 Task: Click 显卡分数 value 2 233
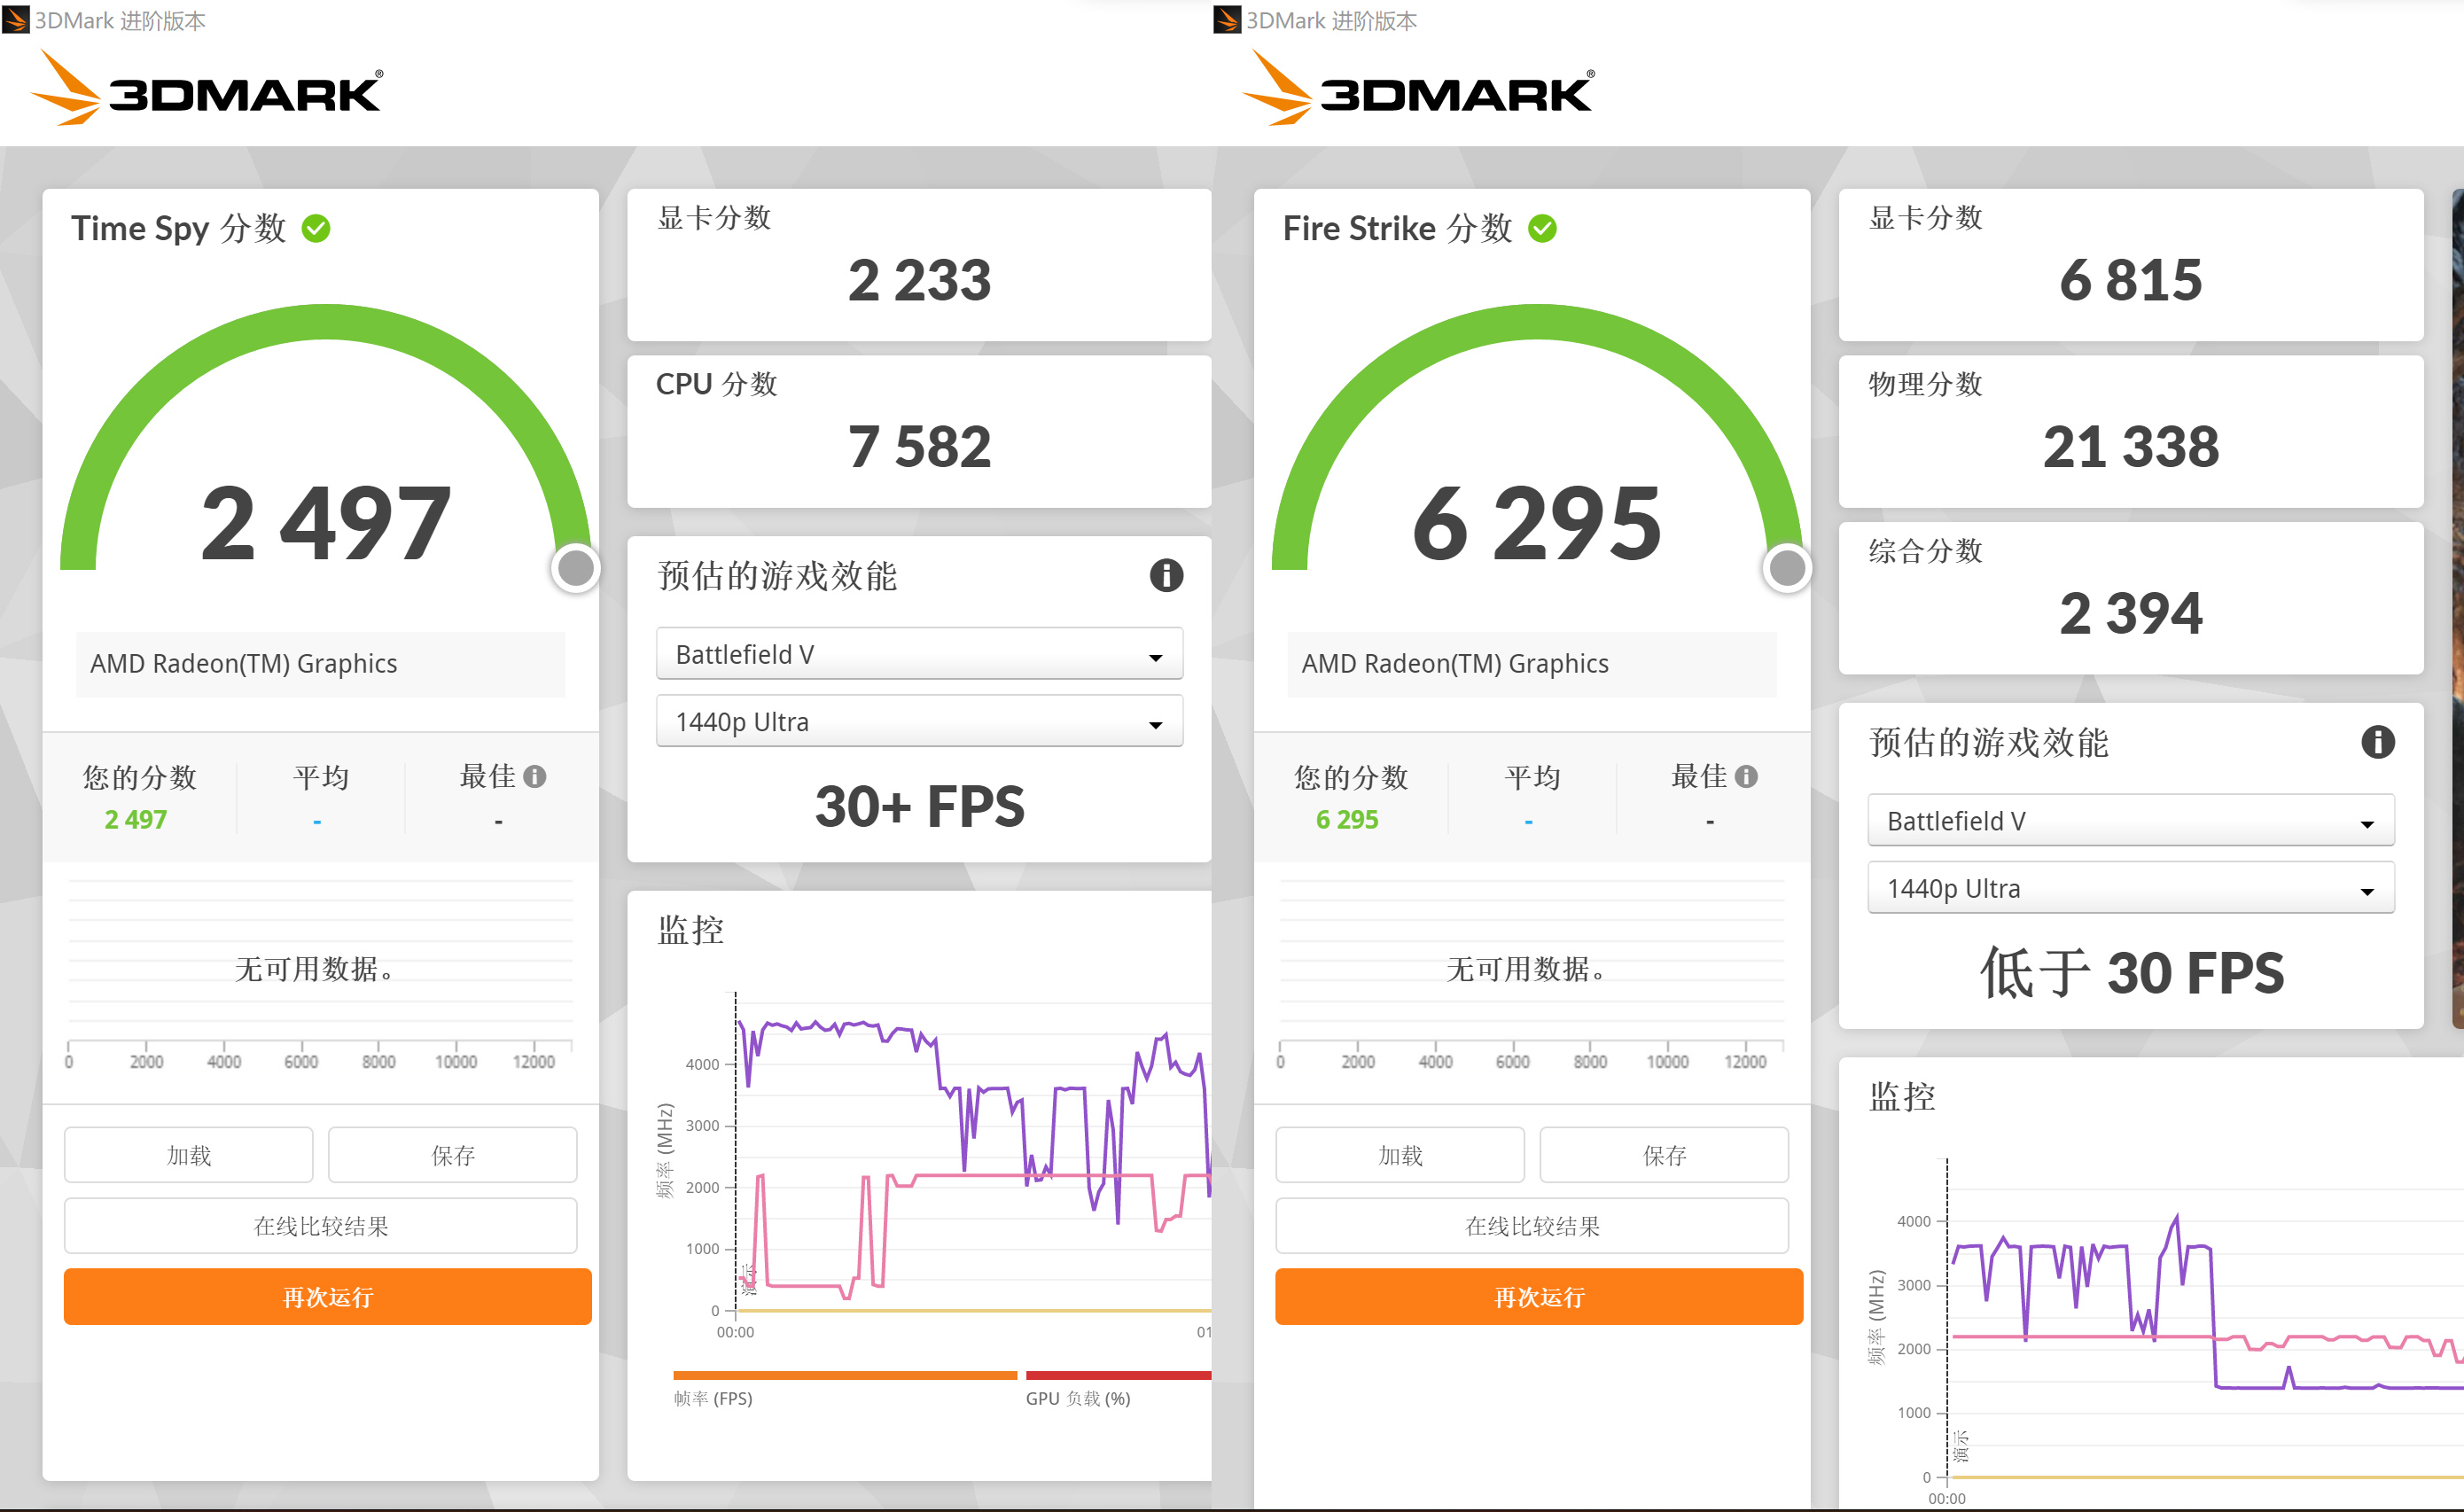click(919, 280)
